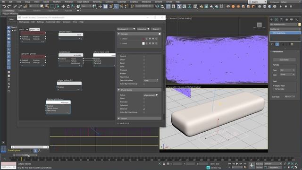302x170 pixels.
Task: Open the Modifiers menu in 3ds Max
Action: 57,2
